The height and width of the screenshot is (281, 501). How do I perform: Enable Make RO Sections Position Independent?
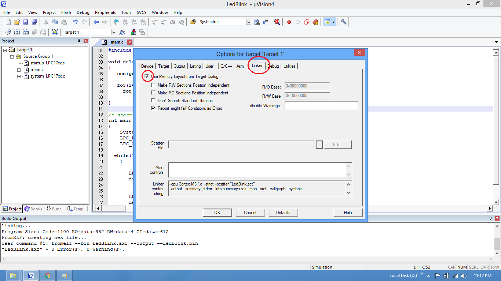tap(153, 93)
